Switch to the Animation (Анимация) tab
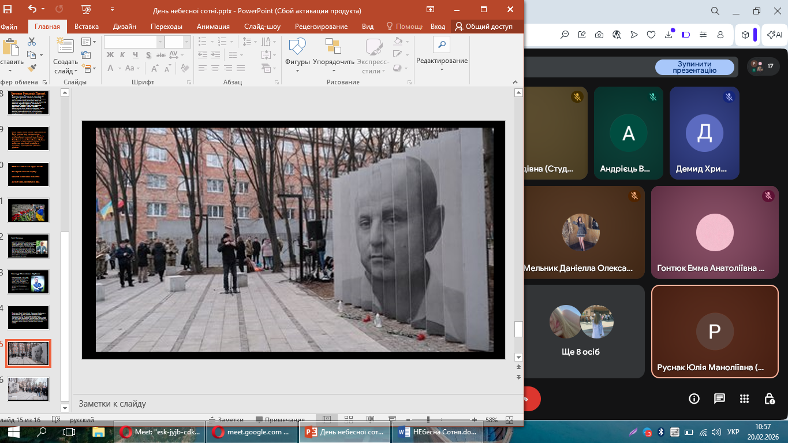This screenshot has width=788, height=443. [x=213, y=27]
